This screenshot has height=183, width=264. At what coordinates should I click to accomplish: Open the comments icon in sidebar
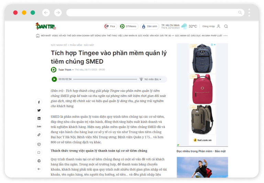click(39, 144)
